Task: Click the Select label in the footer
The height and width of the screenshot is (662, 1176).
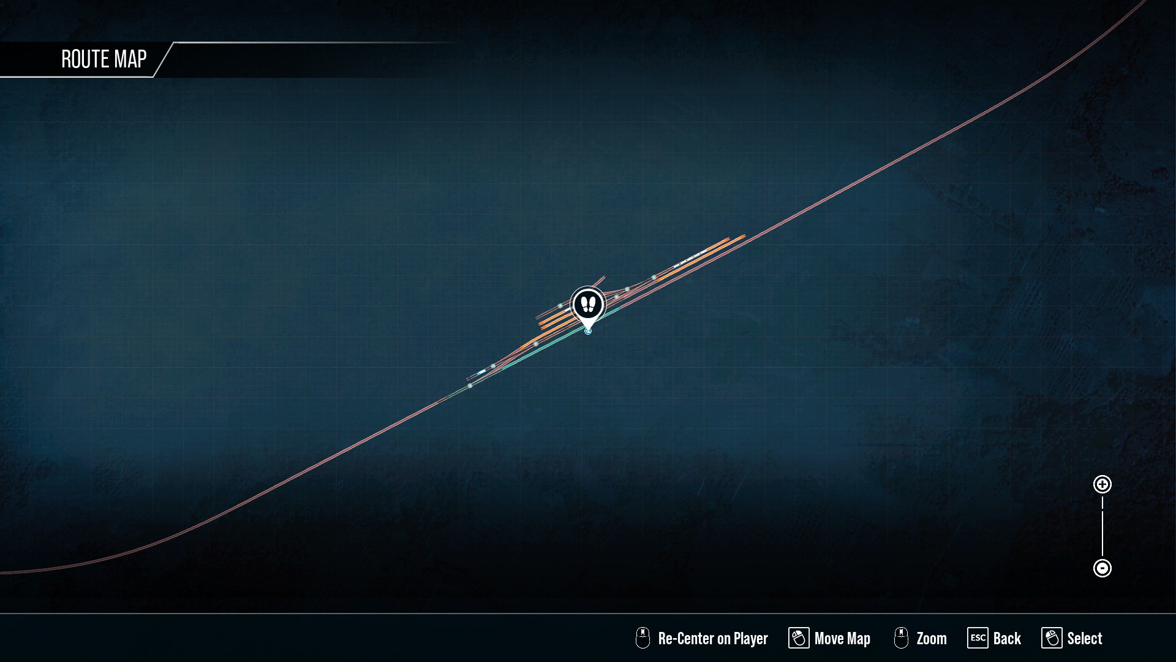Action: coord(1085,639)
